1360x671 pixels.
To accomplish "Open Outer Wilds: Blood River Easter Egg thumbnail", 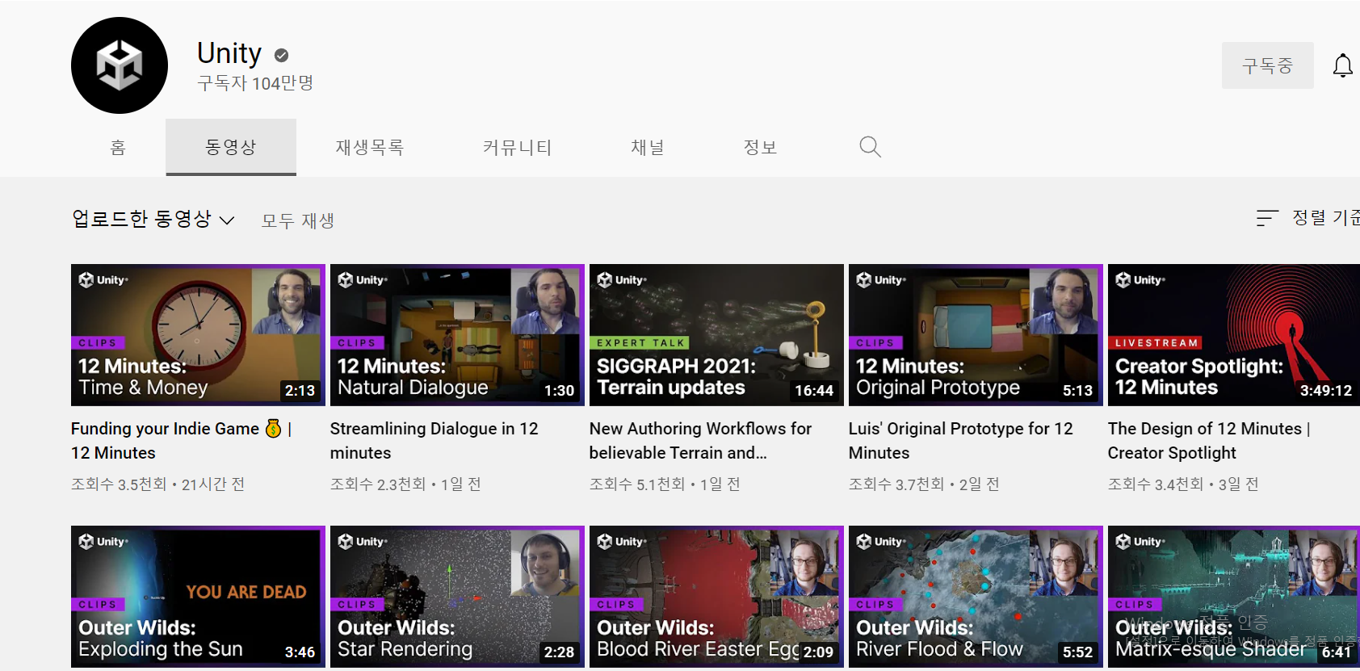I will pos(716,597).
